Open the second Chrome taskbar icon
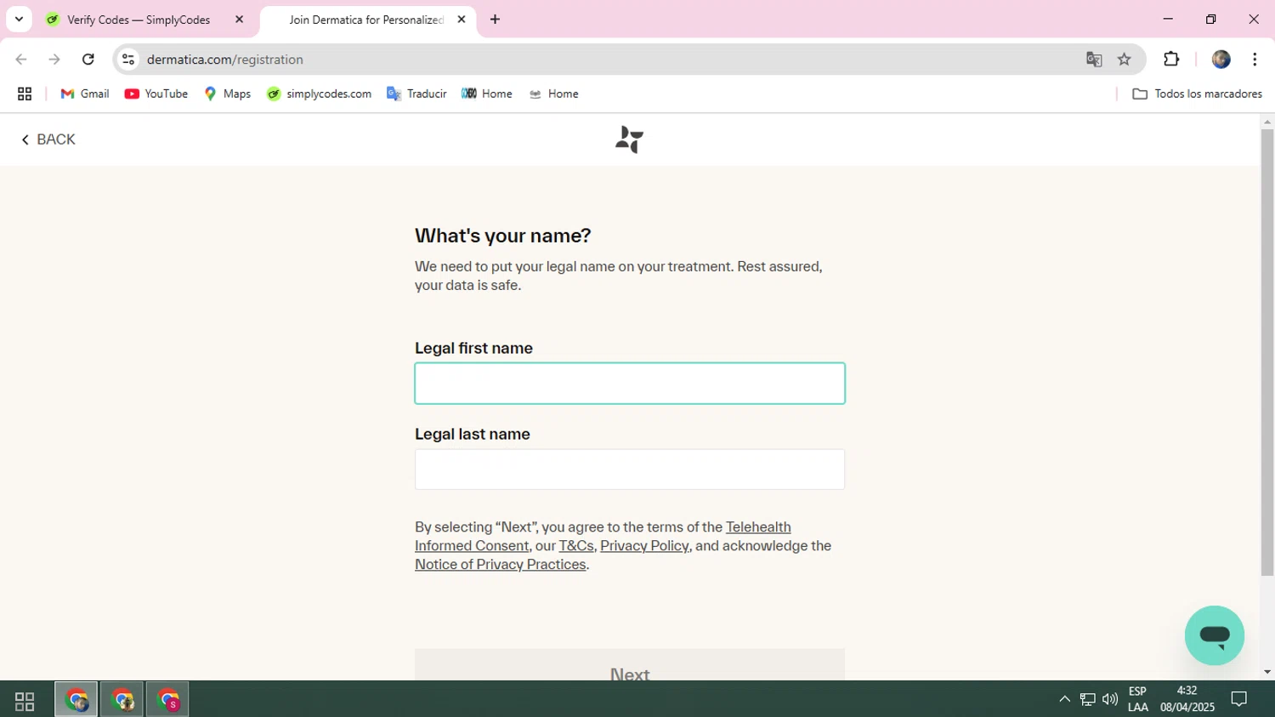Viewport: 1275px width, 717px height. [x=122, y=700]
